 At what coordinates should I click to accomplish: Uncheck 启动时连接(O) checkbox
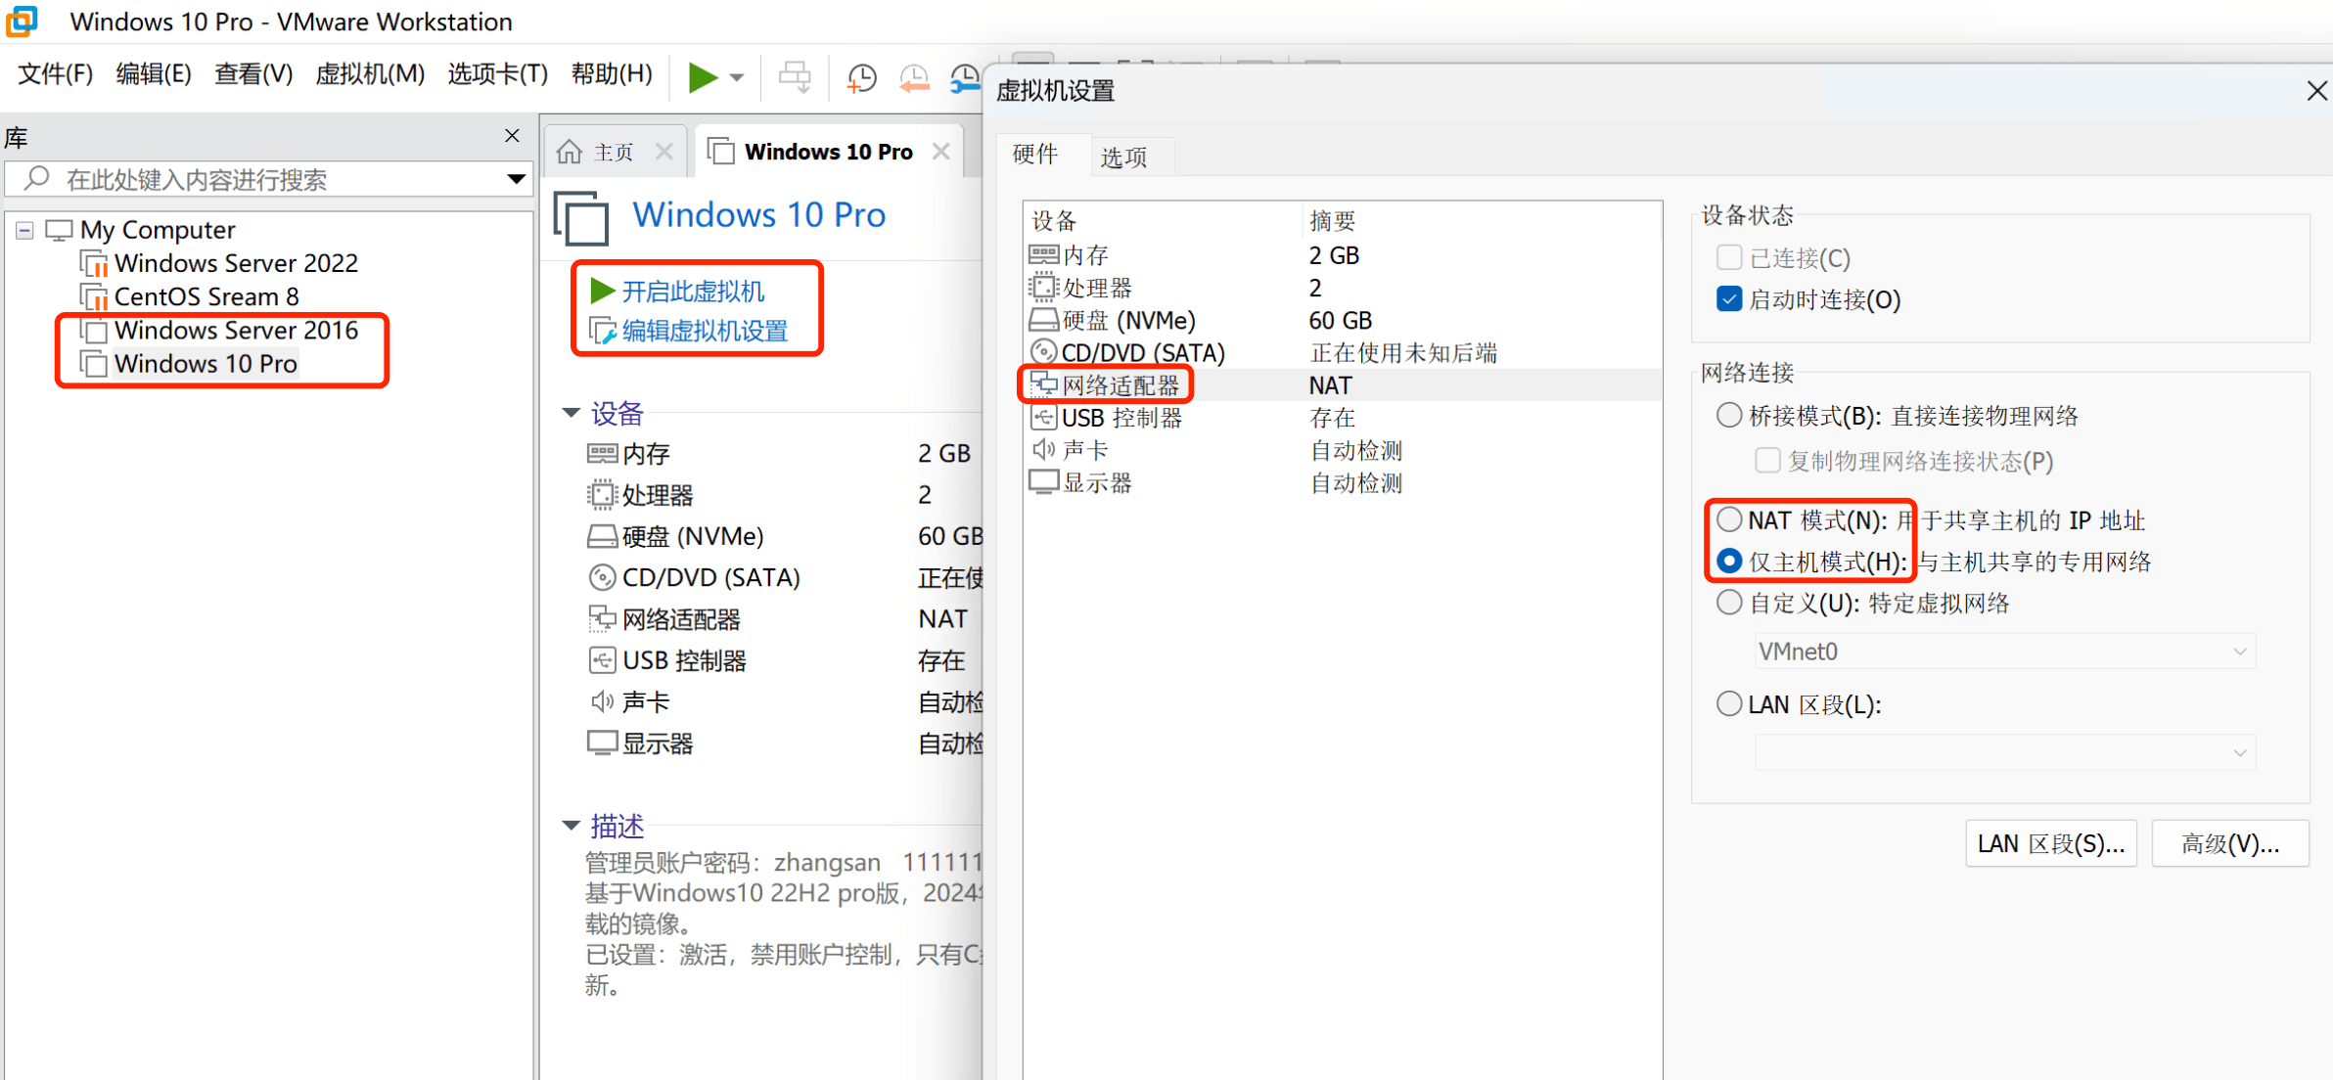click(1729, 299)
